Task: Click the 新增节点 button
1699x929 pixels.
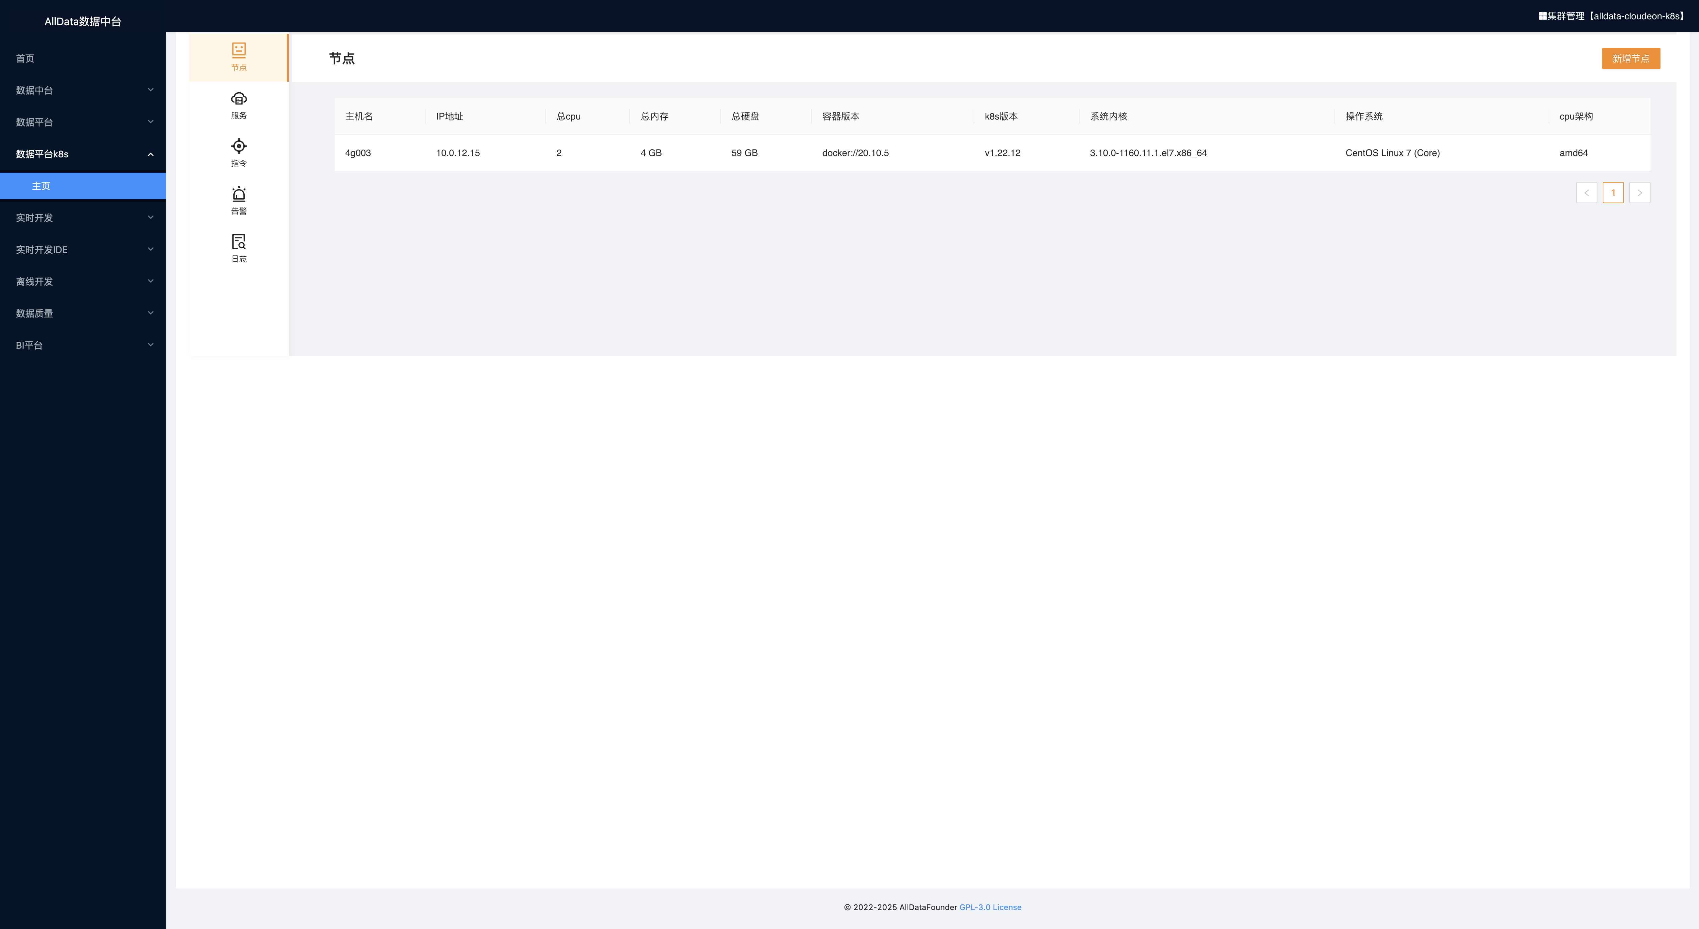Action: tap(1630, 58)
